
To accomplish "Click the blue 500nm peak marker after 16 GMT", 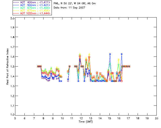I will click(122, 54).
